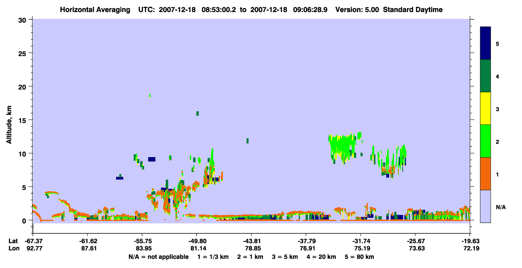Click the dark blue level 5 colorbar segment
The height and width of the screenshot is (268, 522).
pos(485,43)
